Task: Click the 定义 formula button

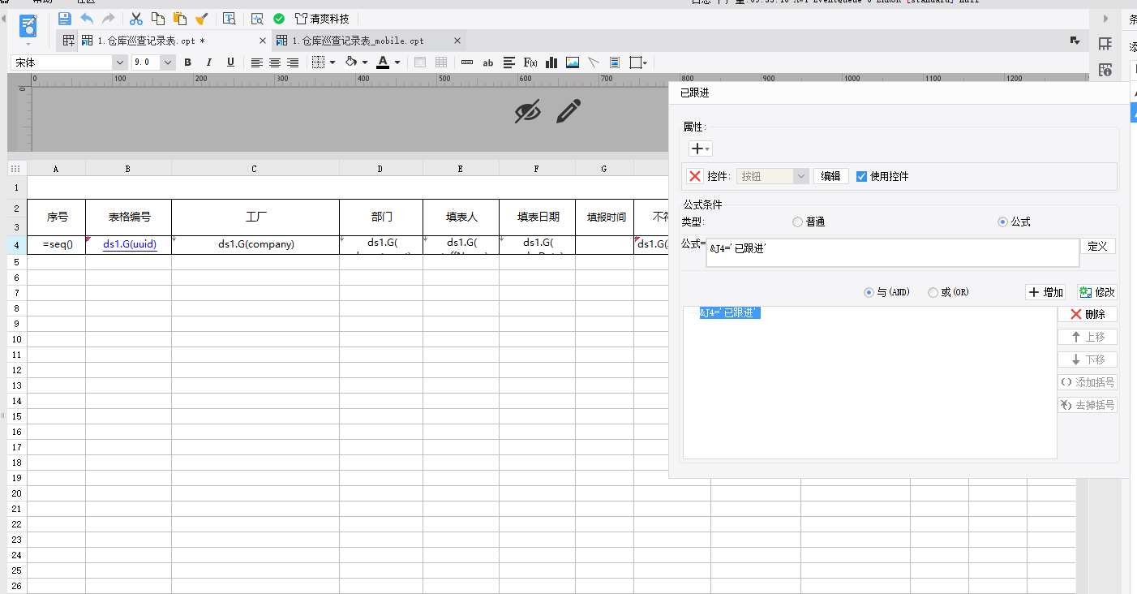Action: 1098,246
